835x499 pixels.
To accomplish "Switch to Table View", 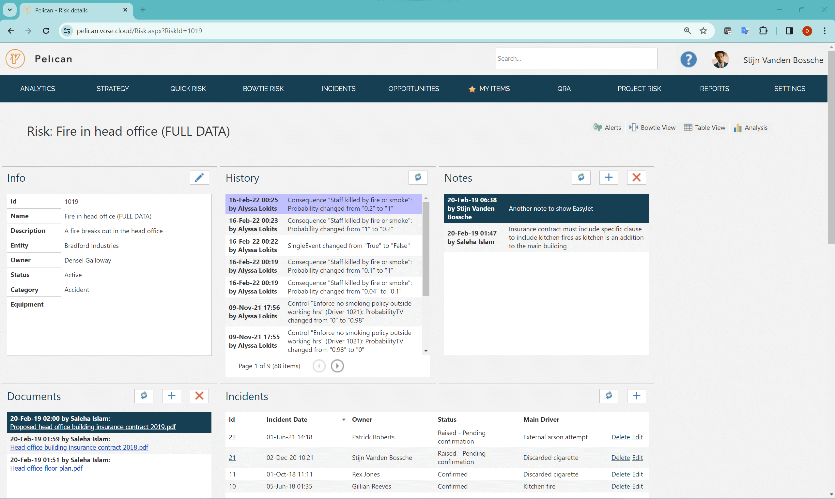I will point(704,128).
